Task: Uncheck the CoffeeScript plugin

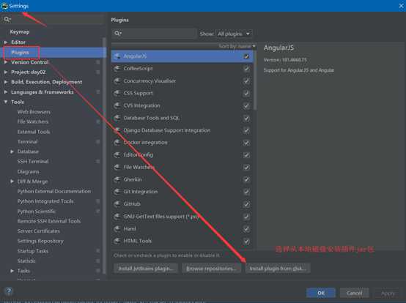Action: coord(246,69)
